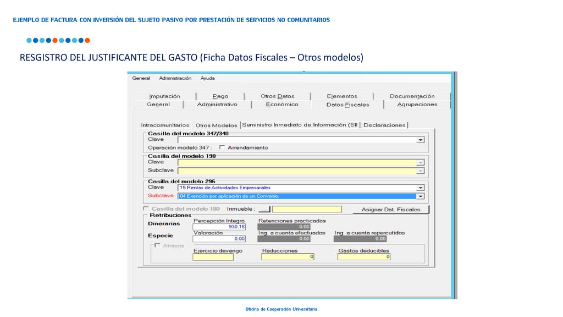Go to the Declaraciones sub-tab
The image size is (563, 317).
coord(384,125)
